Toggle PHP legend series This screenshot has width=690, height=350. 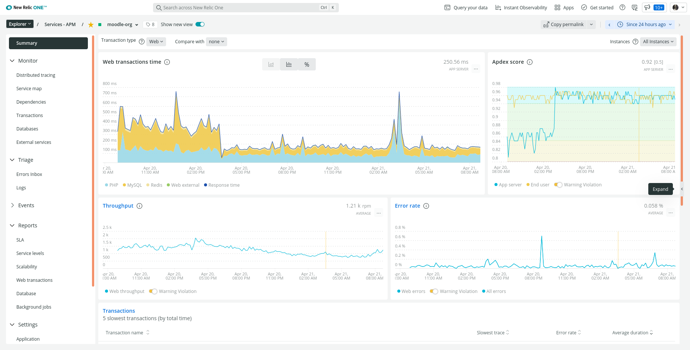(112, 185)
